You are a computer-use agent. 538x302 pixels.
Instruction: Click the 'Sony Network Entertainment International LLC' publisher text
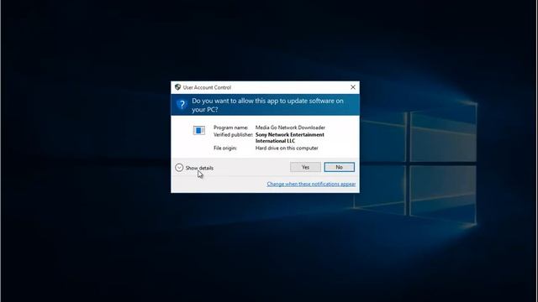[290, 138]
